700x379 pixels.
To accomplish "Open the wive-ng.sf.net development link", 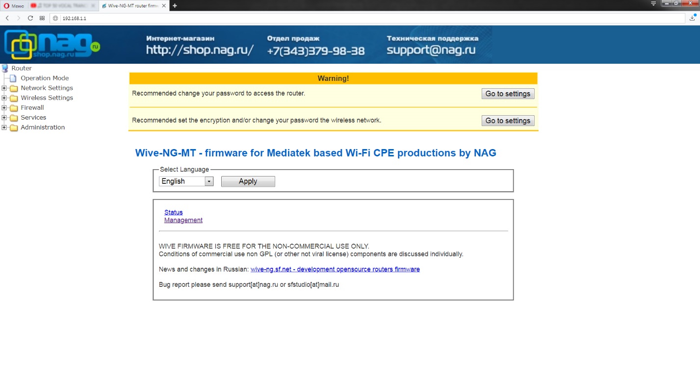I will [335, 269].
